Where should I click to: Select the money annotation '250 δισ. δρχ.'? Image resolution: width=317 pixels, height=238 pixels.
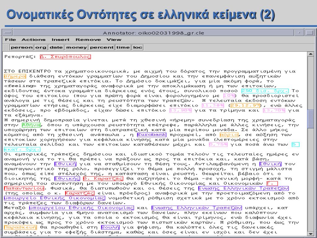click(265, 91)
